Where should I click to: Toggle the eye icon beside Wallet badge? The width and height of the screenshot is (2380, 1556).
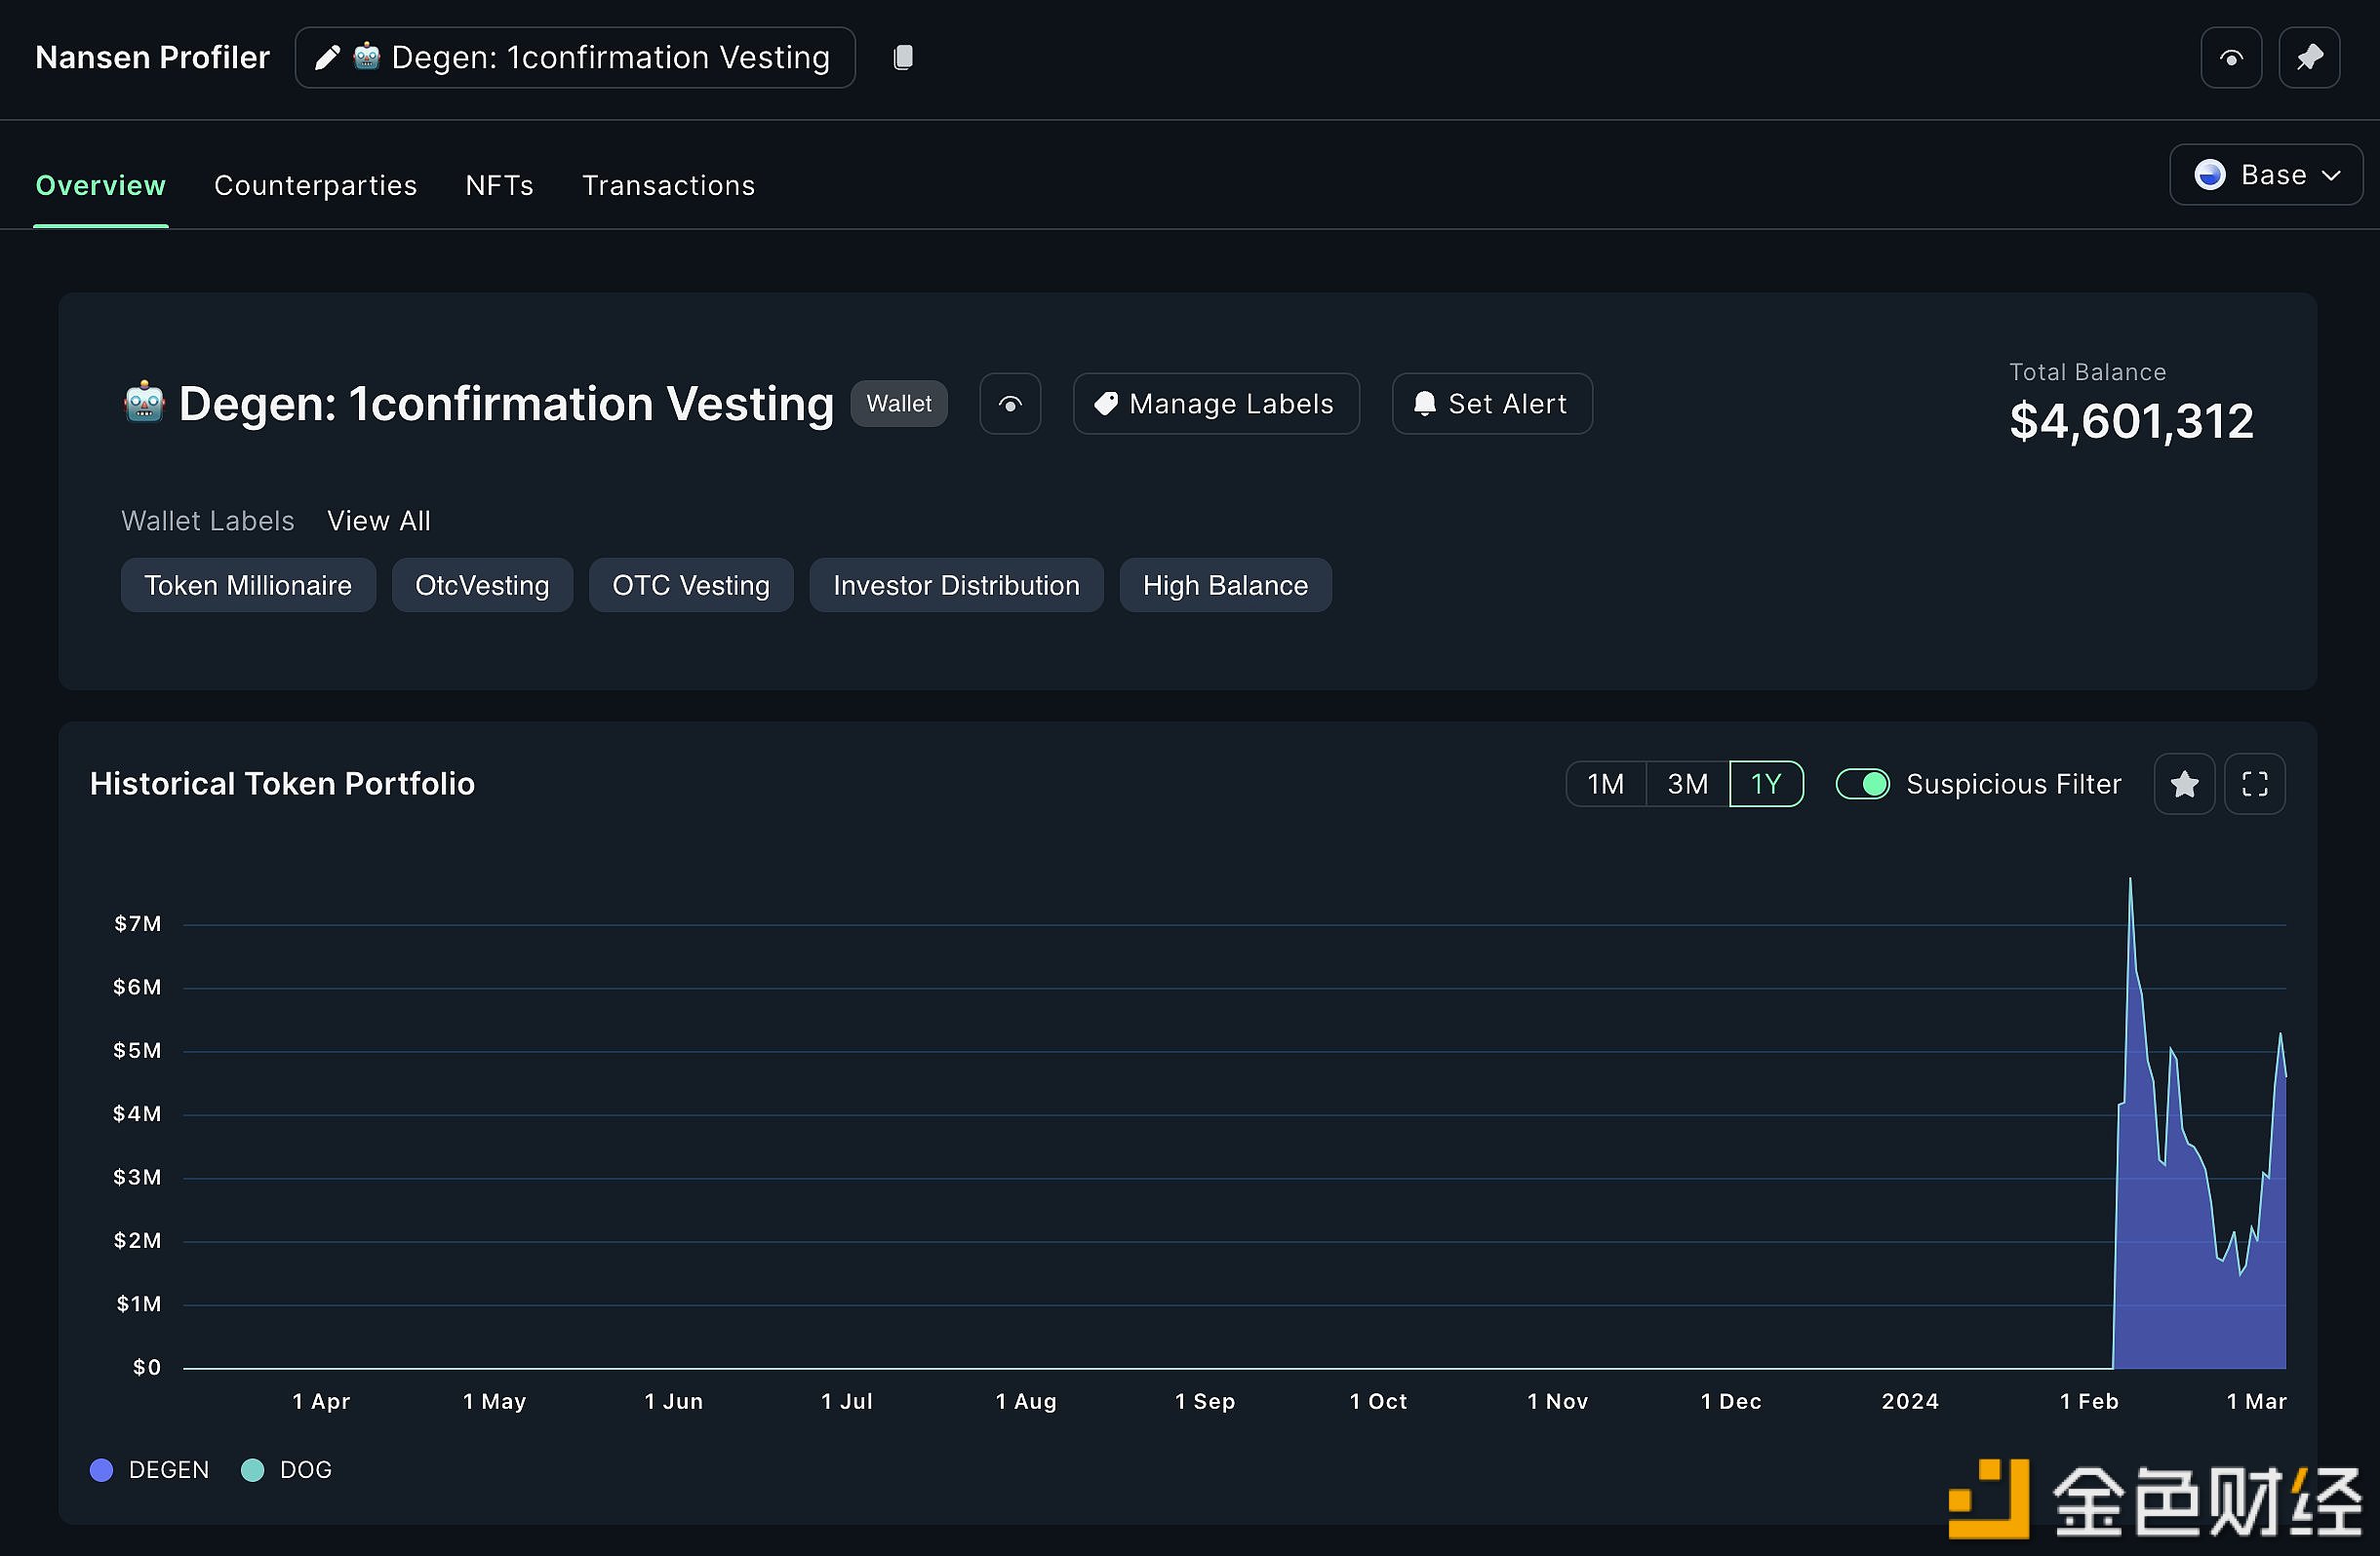pos(1010,404)
